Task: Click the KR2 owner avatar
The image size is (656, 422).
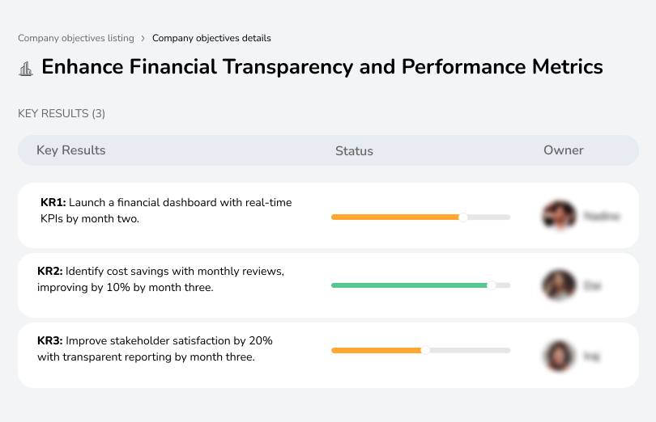Action: coord(560,285)
